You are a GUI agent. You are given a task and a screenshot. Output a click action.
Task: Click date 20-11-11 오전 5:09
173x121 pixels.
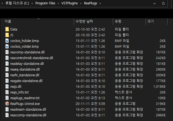pyautogui.click(x=90, y=104)
